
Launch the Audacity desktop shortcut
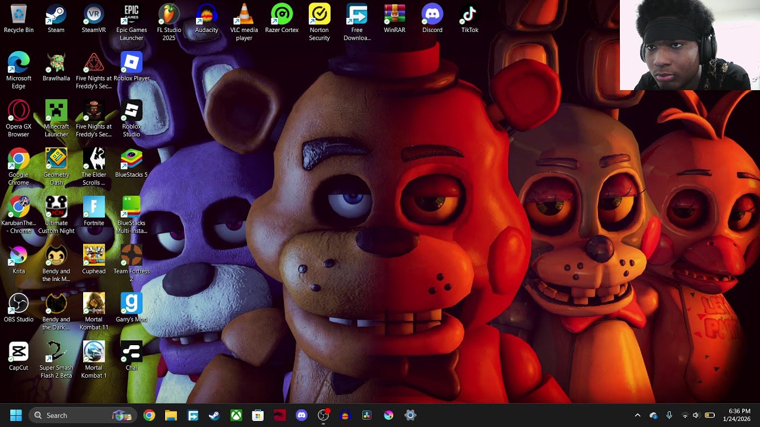point(207,19)
